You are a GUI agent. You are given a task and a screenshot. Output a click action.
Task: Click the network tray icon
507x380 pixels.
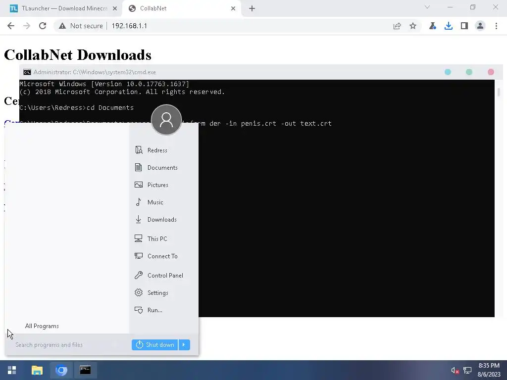(467, 370)
